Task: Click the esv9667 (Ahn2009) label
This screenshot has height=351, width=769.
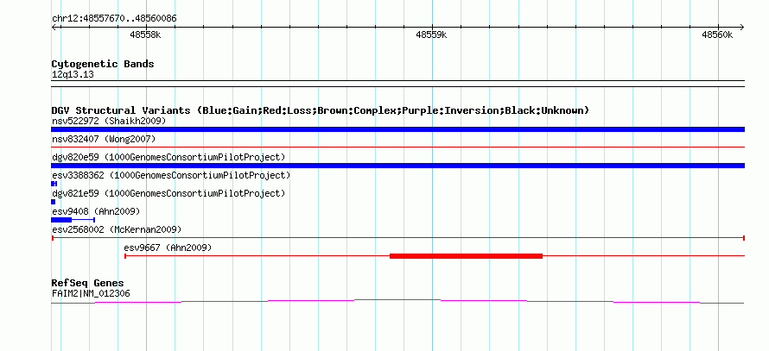Action: coord(168,248)
